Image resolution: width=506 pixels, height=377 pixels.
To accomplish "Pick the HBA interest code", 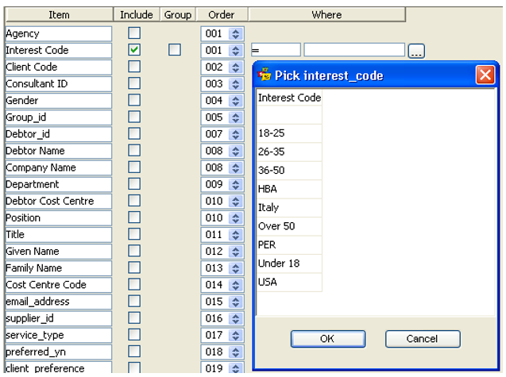I will click(x=289, y=189).
